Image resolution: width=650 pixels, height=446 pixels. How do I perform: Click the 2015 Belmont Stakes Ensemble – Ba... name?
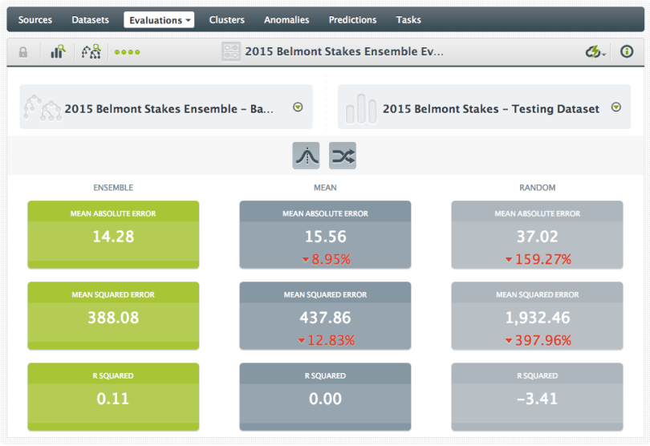[169, 108]
